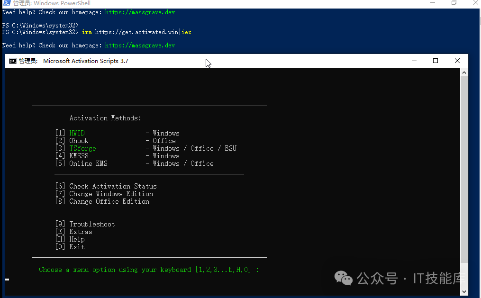The image size is (481, 298).
Task: Open the massgrave.dev link above the irm command
Action: [140, 12]
